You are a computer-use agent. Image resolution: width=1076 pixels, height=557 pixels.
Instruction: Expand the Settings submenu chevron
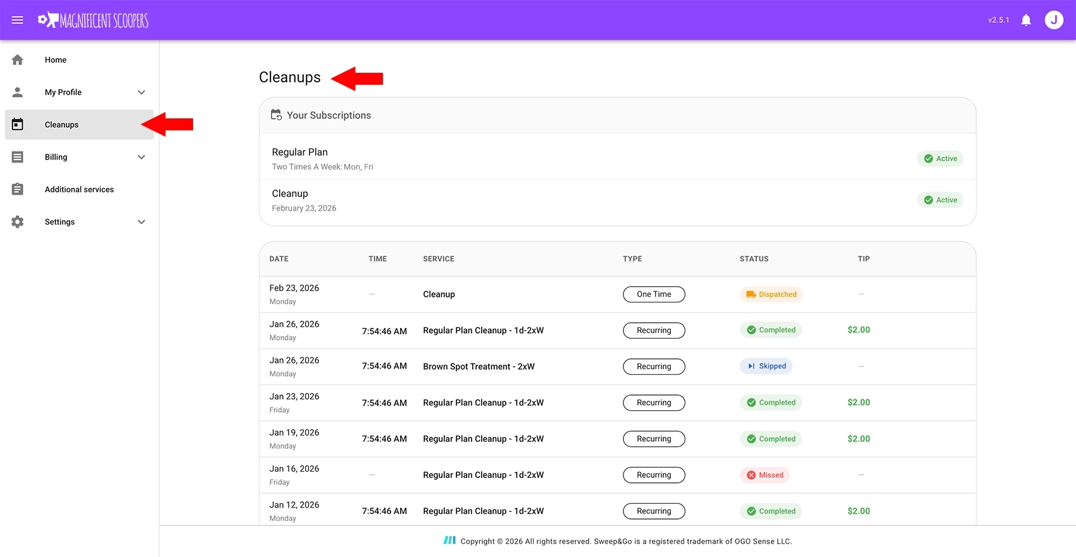[141, 222]
